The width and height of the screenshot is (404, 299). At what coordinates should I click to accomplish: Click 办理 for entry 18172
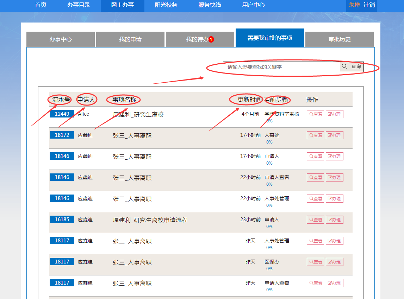334,135
